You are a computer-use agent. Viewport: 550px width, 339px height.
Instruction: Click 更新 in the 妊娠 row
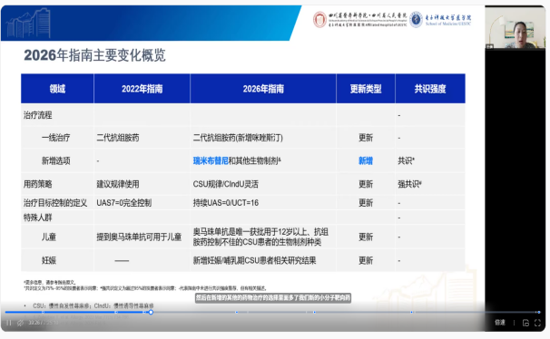click(366, 260)
